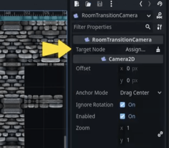Toggle the Ignore Rotation checkbox

coord(123,105)
